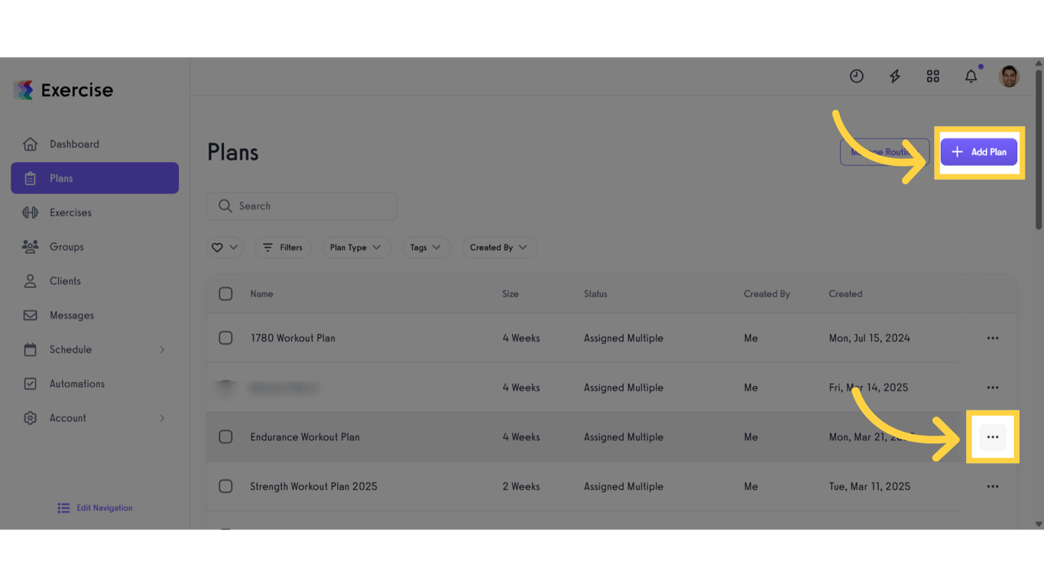This screenshot has width=1044, height=587.
Task: Switch to the Plans sidebar section
Action: (x=60, y=178)
